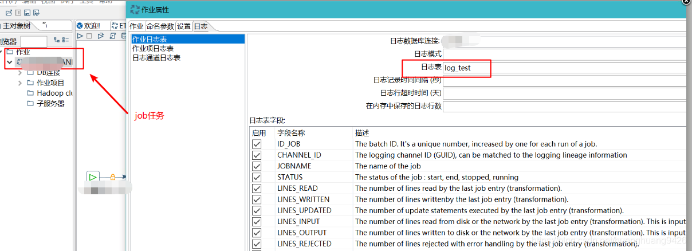Toggle the LINES_INPUT field checkbox
This screenshot has width=692, height=251.
(x=257, y=222)
